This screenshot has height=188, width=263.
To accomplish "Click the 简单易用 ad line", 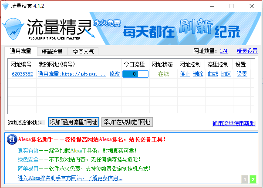I will coord(84,168).
